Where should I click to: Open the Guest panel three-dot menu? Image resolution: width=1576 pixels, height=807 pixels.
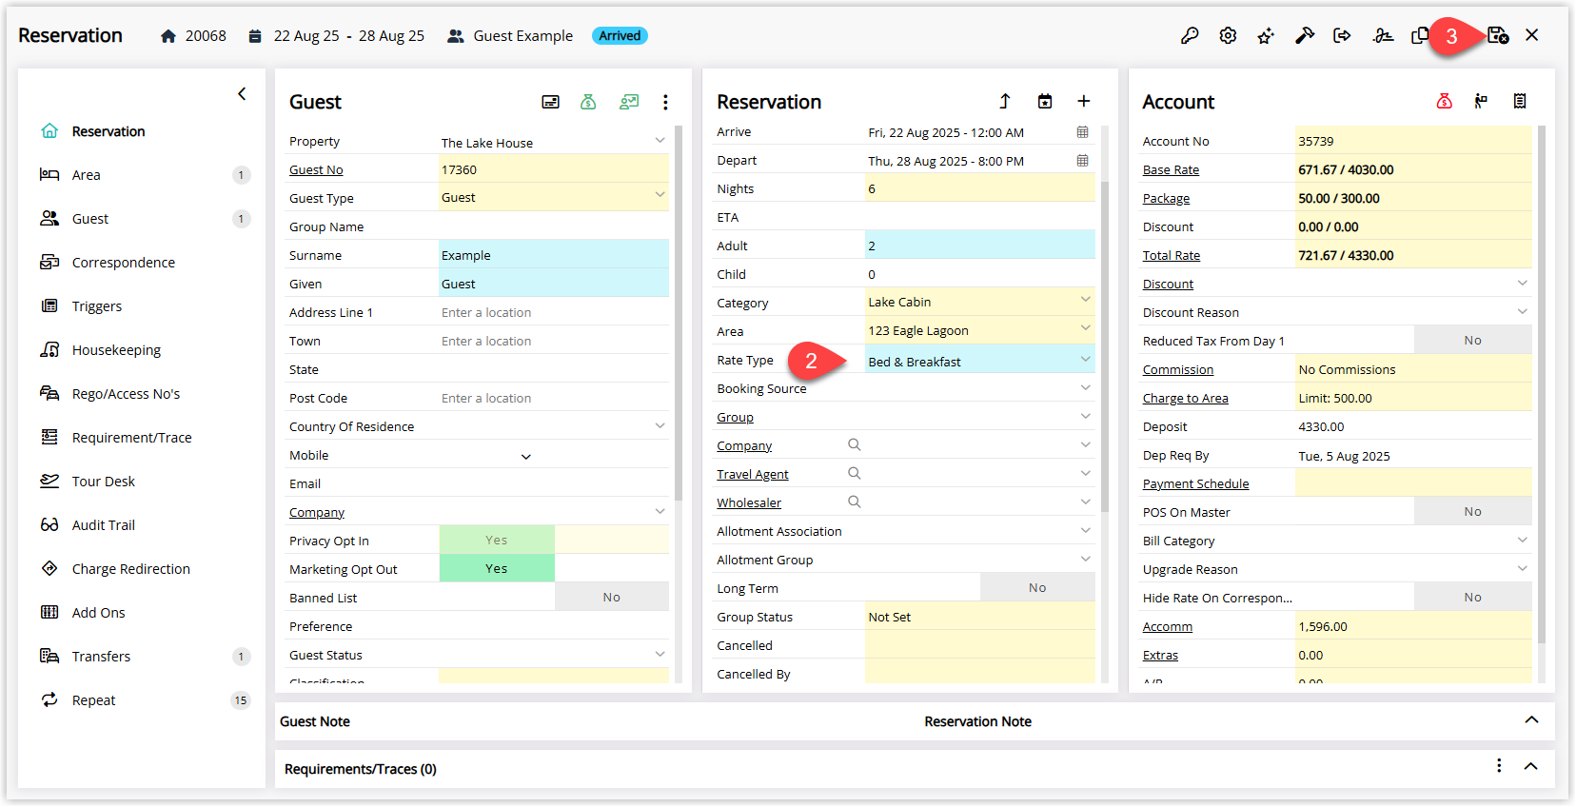665,102
